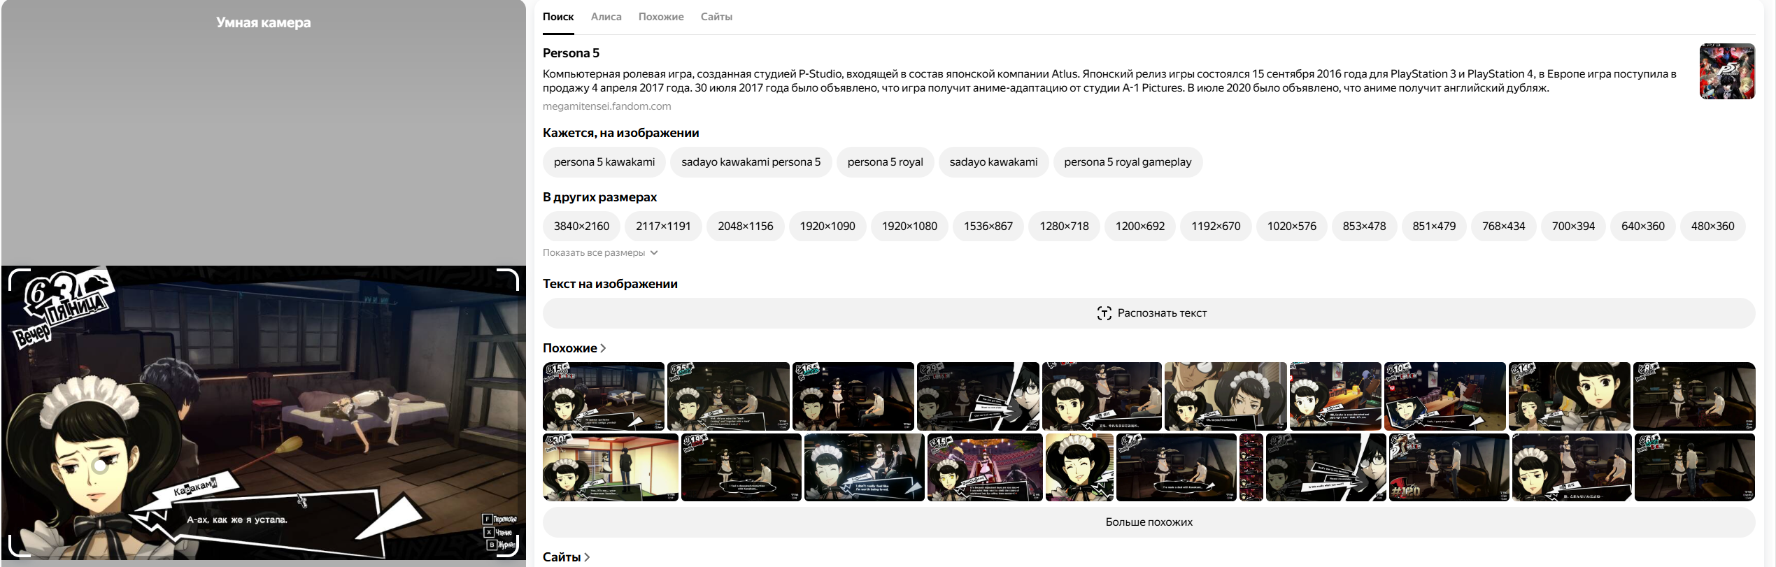
Task: Click the white object marker on Kawakami's face
Action: [x=100, y=465]
